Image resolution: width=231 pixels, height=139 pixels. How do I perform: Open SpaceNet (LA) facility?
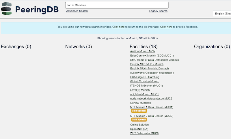tap(139, 129)
